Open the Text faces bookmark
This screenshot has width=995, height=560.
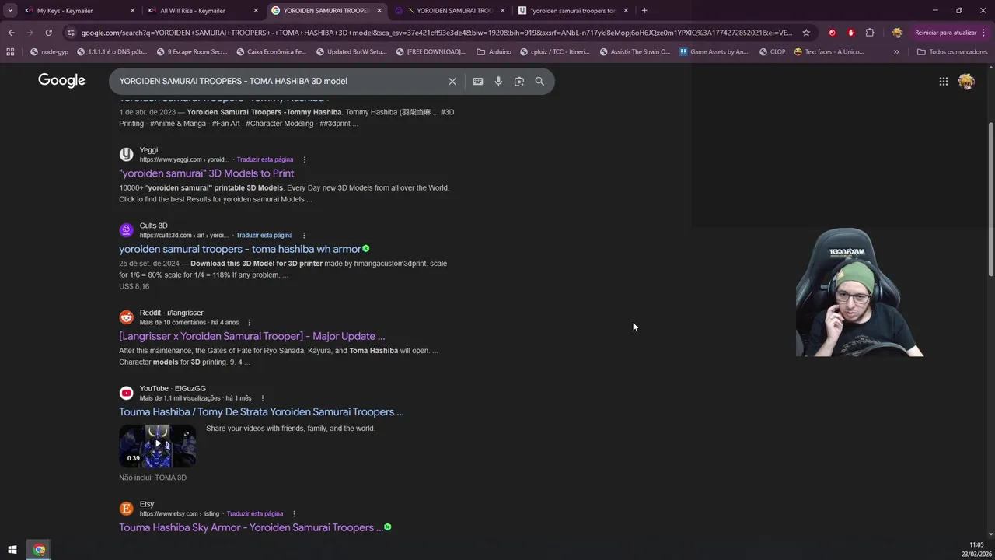[829, 51]
